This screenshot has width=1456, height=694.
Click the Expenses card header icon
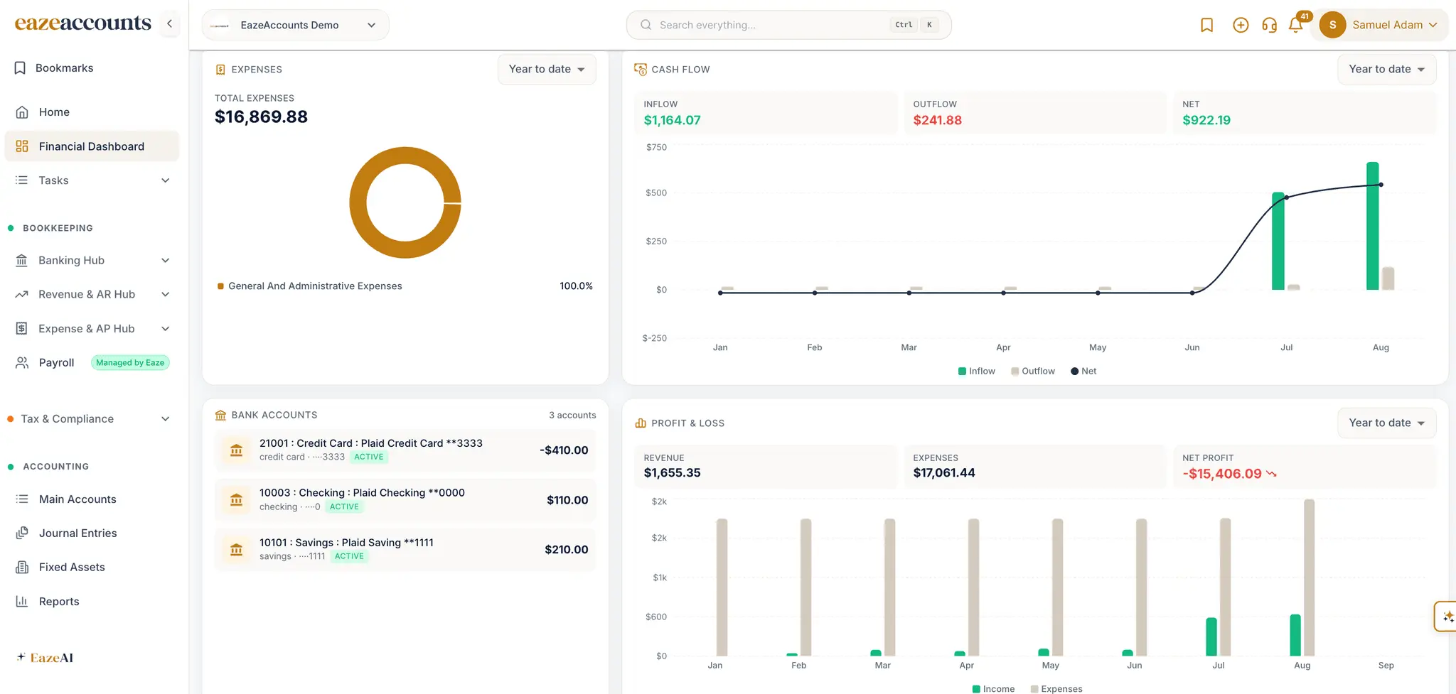220,70
